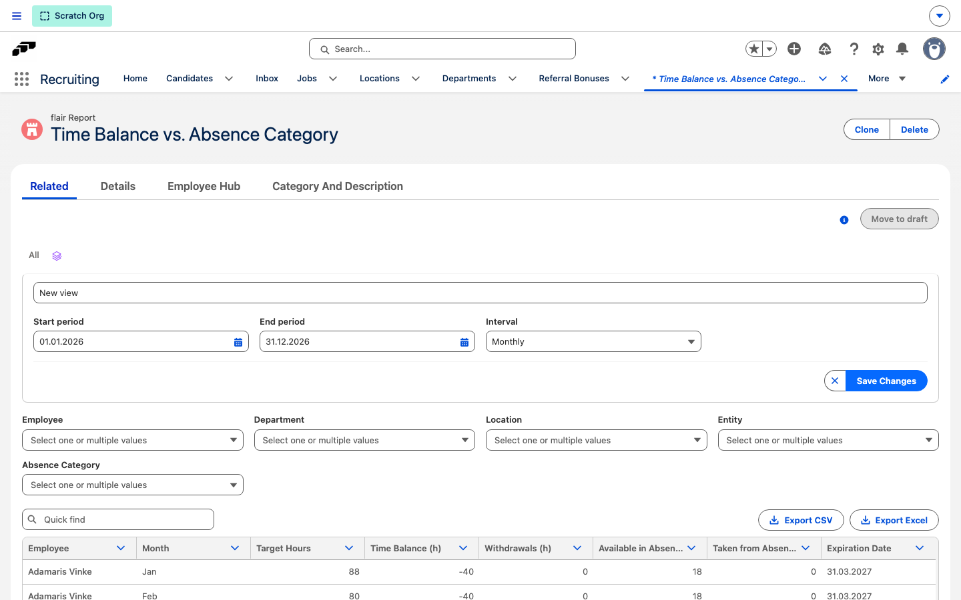This screenshot has width=961, height=600.
Task: Click the flair Report castle icon
Action: point(32,129)
